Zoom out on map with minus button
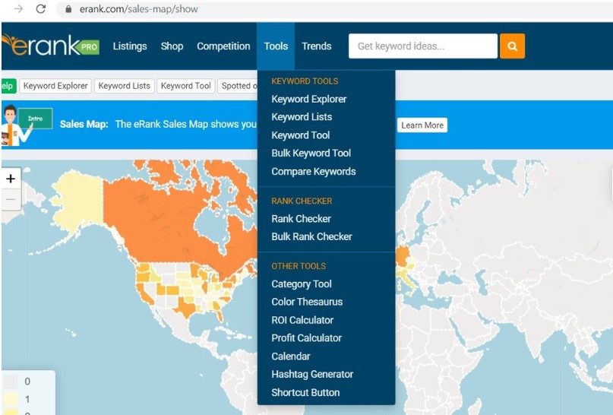 pyautogui.click(x=11, y=199)
